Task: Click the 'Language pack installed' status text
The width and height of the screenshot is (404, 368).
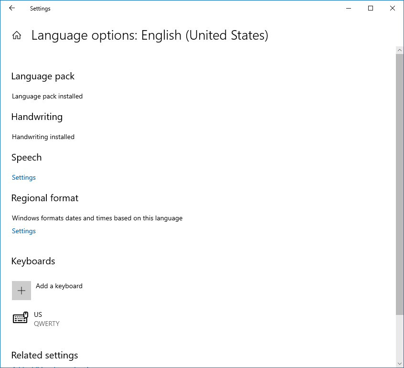Action: [x=47, y=96]
